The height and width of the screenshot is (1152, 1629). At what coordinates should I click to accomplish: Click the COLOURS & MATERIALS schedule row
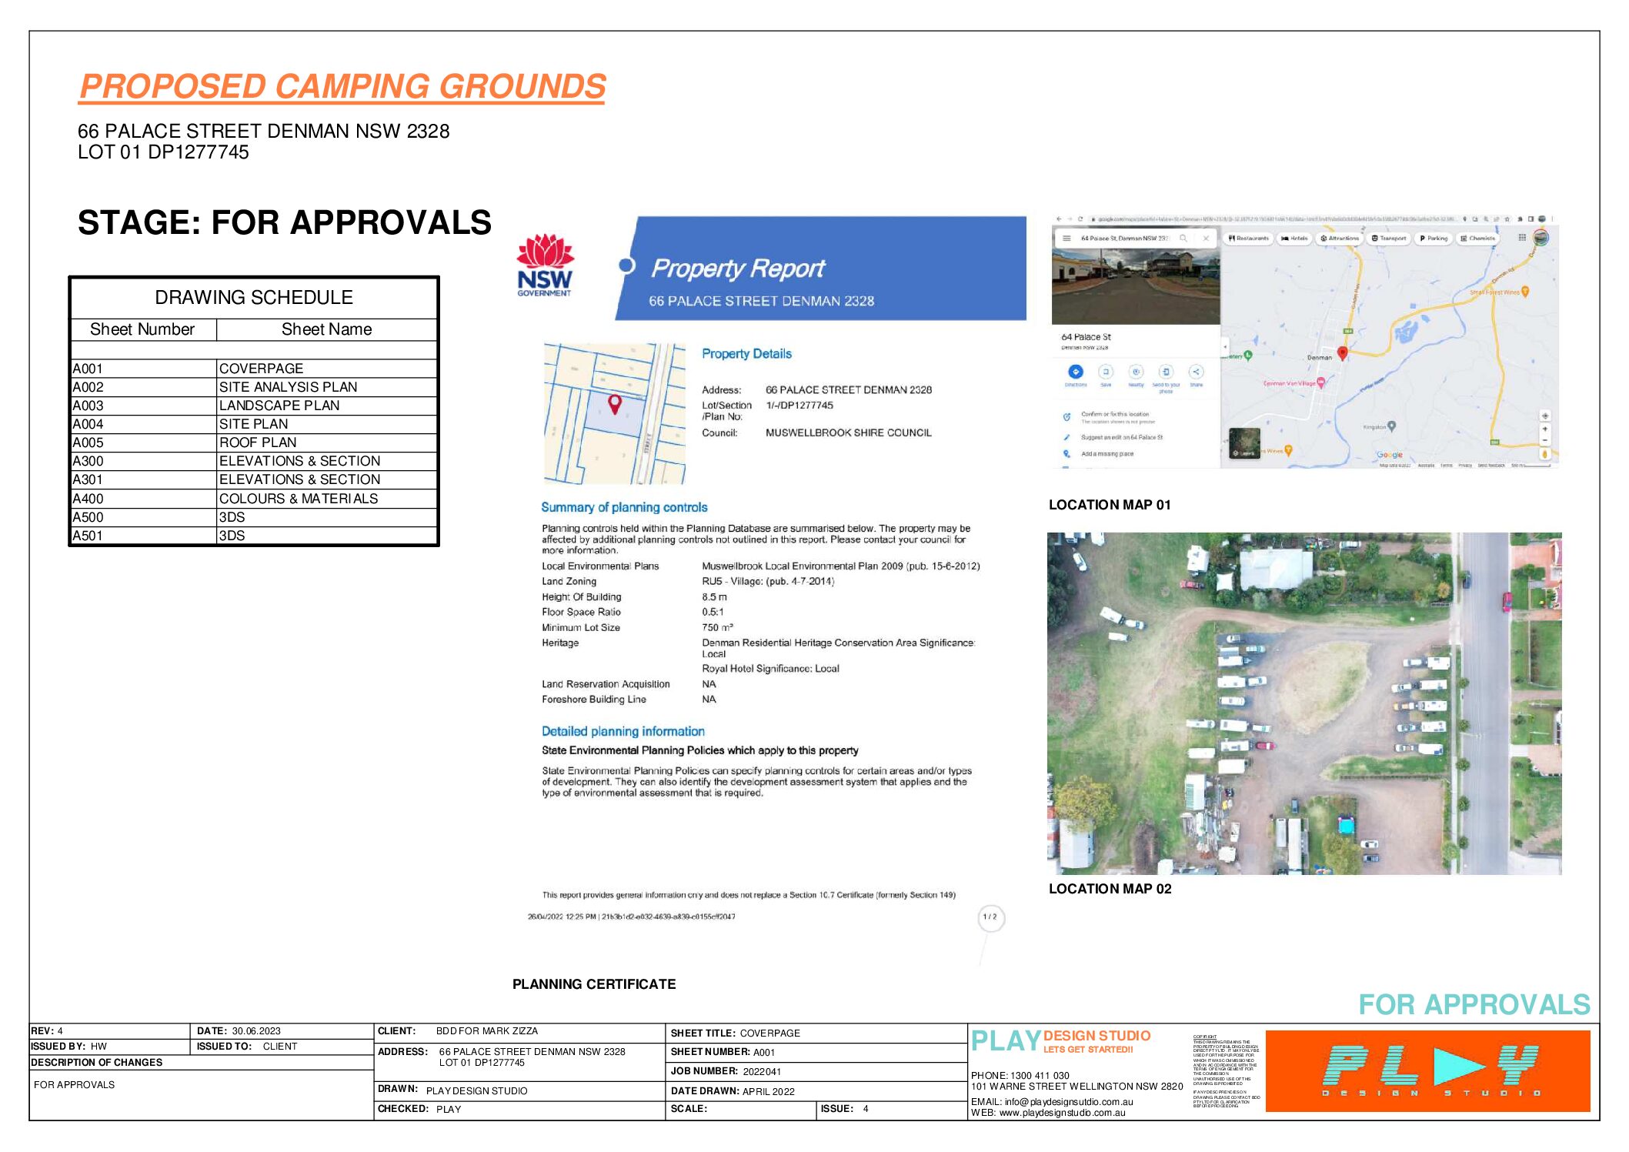(254, 499)
